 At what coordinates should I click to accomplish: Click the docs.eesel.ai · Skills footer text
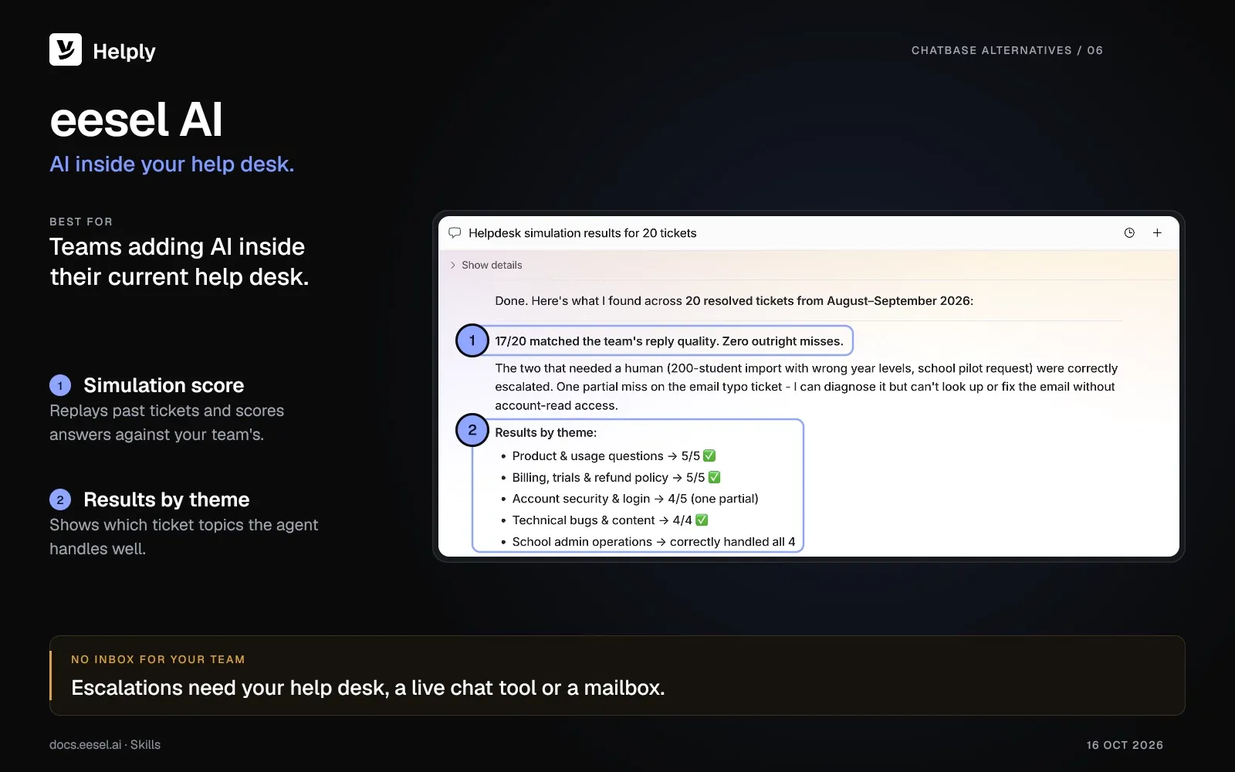105,745
